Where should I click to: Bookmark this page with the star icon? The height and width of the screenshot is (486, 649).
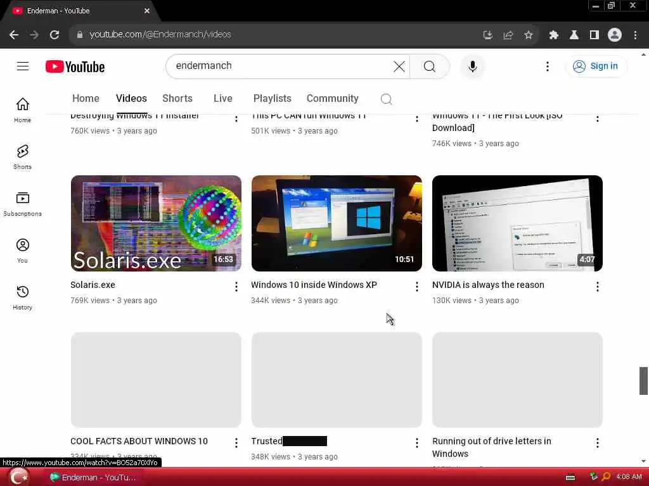click(x=528, y=35)
